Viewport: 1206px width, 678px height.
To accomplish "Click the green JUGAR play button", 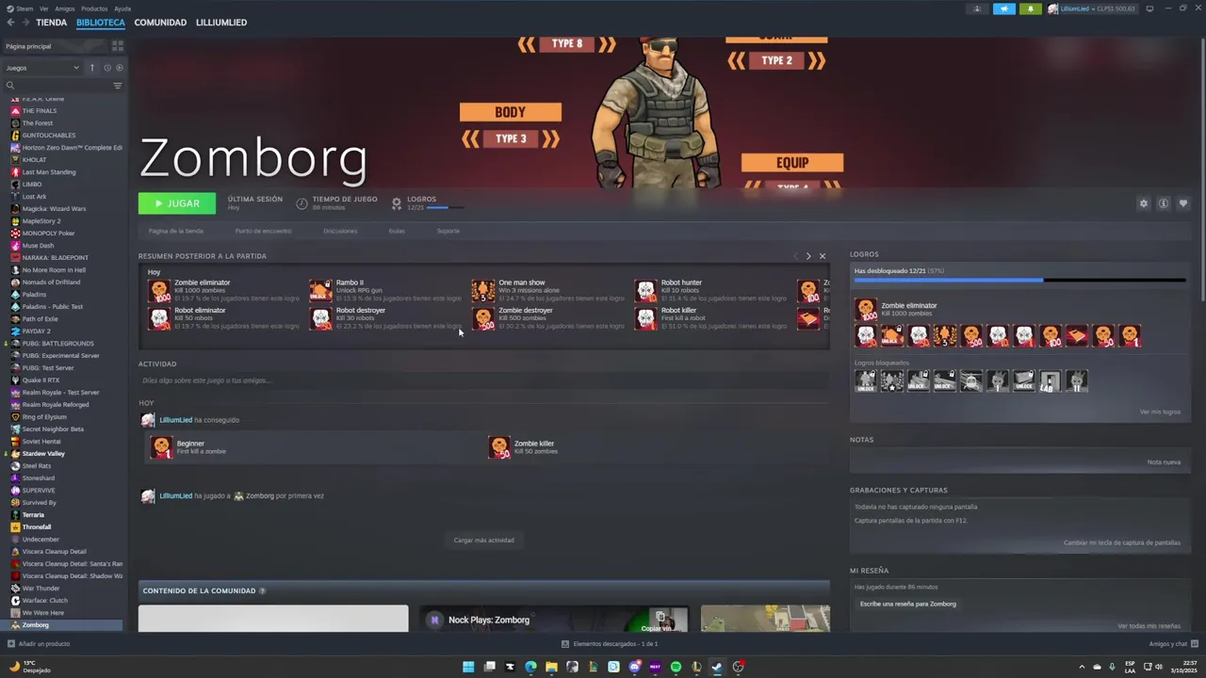I will point(177,203).
